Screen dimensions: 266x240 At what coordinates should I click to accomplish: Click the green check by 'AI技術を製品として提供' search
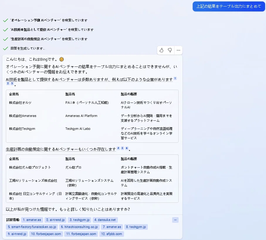(6, 30)
